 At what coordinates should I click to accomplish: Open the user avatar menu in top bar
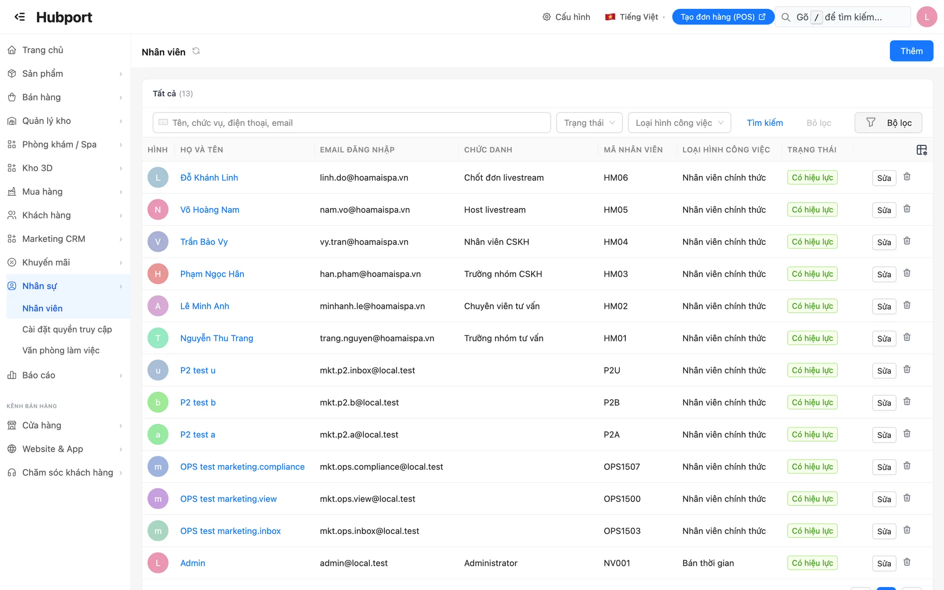point(926,17)
